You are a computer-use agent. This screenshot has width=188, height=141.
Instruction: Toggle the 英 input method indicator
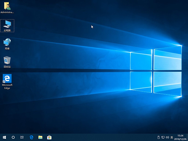pyautogui.click(x=172, y=137)
